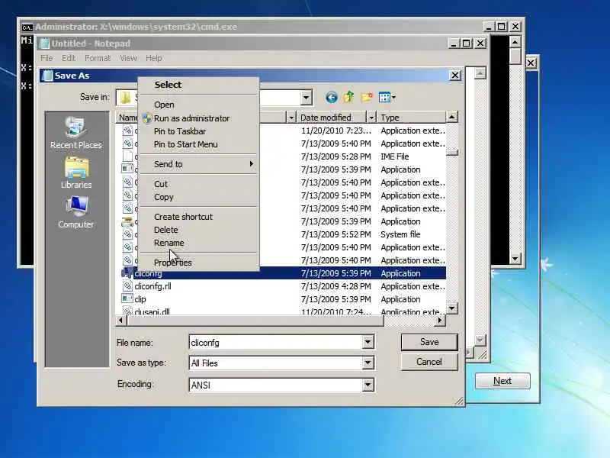Open Libraries in the sidebar
610x458 pixels.
tap(76, 173)
